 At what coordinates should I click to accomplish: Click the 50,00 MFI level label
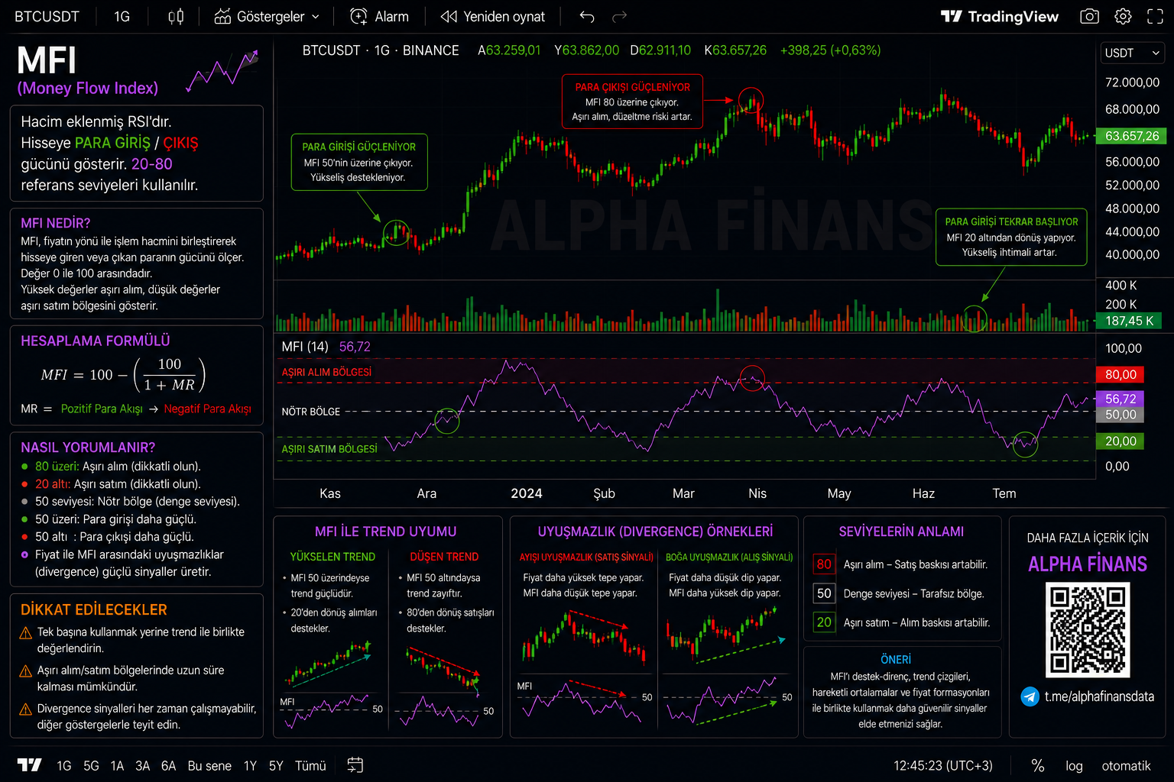(x=1120, y=415)
